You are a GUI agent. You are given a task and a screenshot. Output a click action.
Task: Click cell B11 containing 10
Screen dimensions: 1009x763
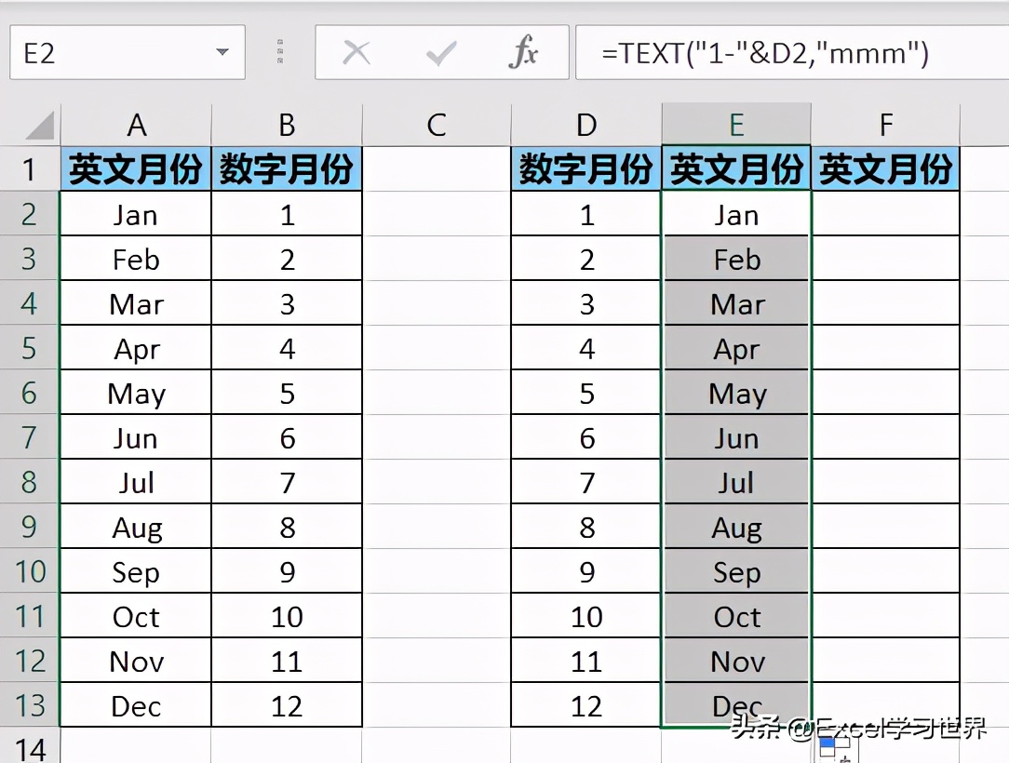287,616
